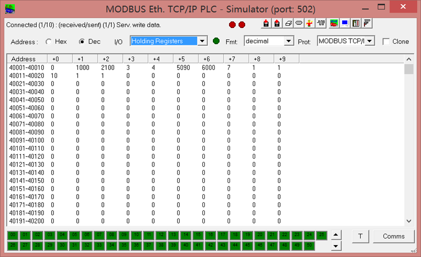Click the station list down arrow button
The image size is (421, 257).
[x=336, y=246]
